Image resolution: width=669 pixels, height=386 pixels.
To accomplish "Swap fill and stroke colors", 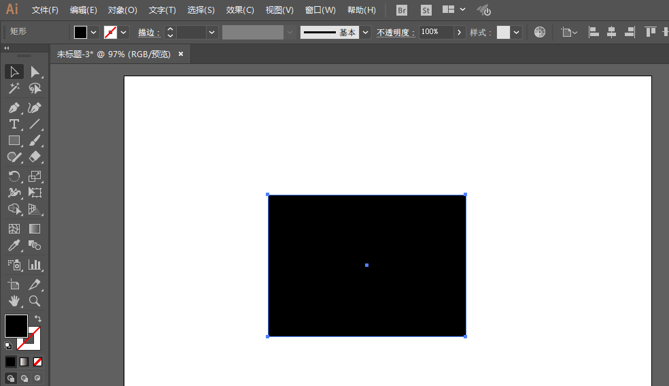I will click(38, 319).
